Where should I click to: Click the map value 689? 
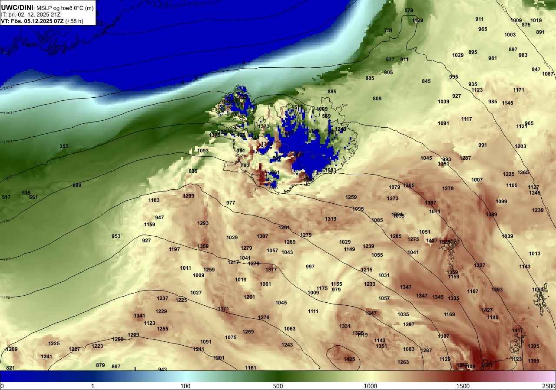tap(77, 185)
